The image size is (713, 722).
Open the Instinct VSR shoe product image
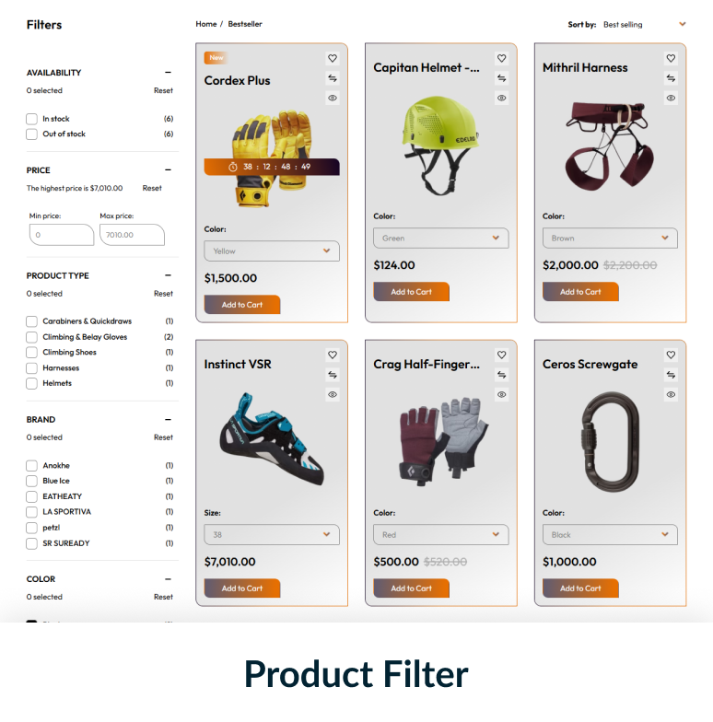[x=272, y=440]
